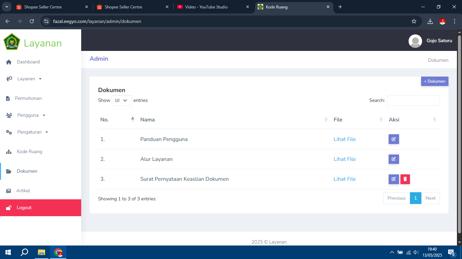The width and height of the screenshot is (462, 259).
Task: Bookmark this page with star icon
Action: (414, 21)
